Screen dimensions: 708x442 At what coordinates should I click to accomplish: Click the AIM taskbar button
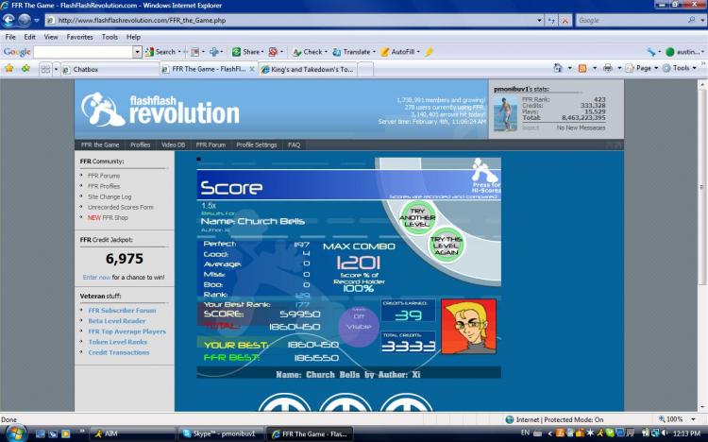pos(132,433)
